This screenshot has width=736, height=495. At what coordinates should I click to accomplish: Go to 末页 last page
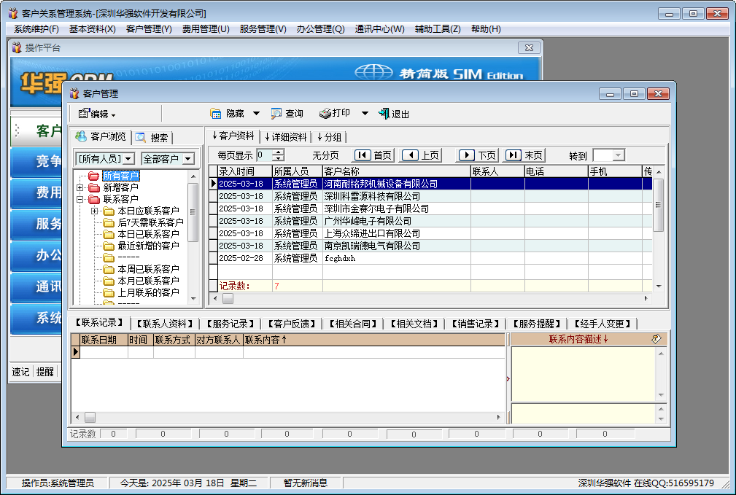(525, 155)
